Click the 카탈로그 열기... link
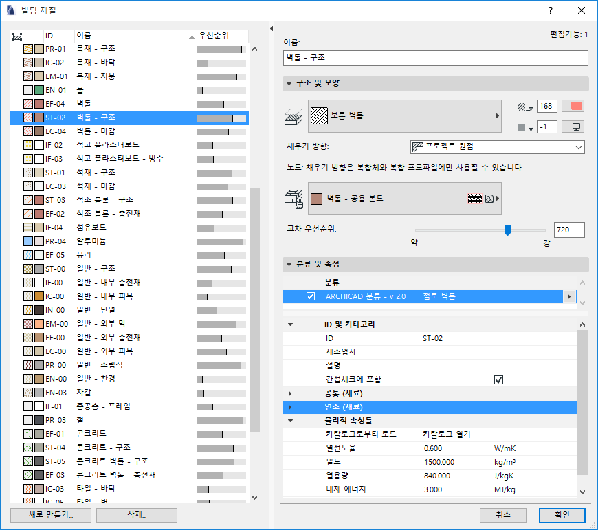Image resolution: width=598 pixels, height=530 pixels. click(449, 434)
